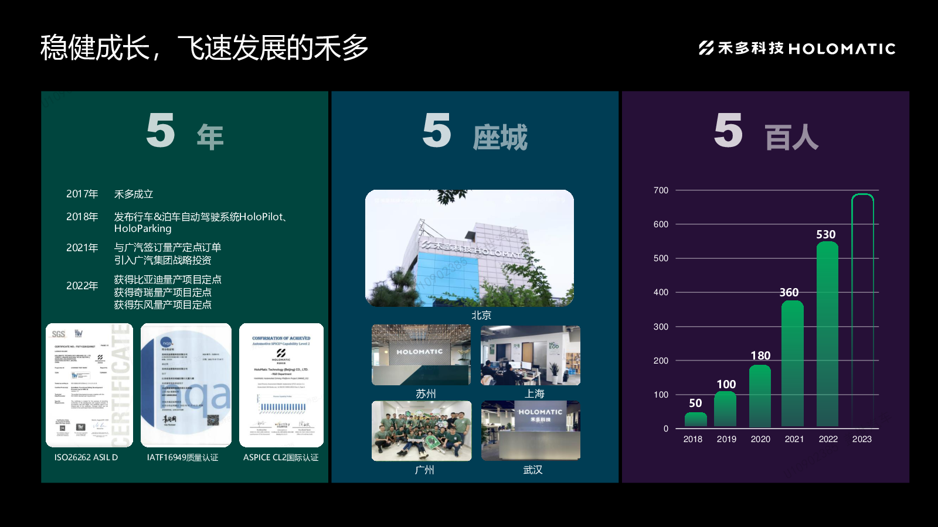Select the Wuhan office reception photo
The image size is (938, 527).
[x=531, y=431]
